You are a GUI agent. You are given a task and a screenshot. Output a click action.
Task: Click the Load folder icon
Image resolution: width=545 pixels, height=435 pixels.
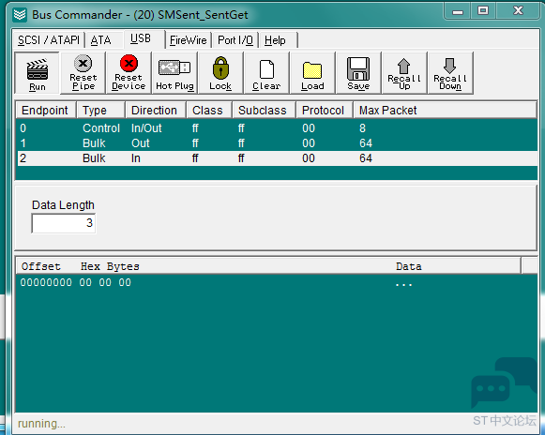coord(312,70)
